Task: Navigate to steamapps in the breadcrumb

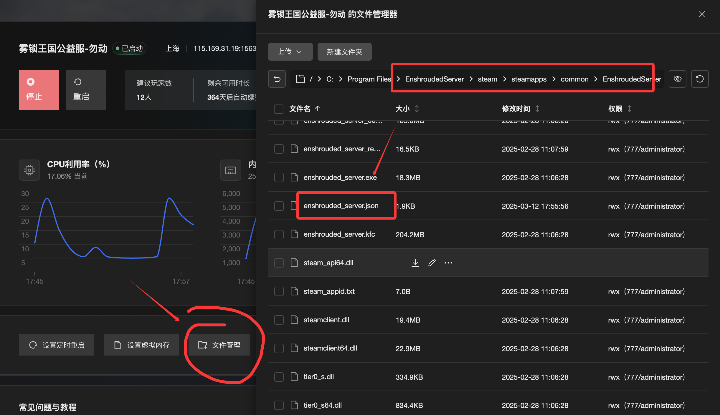Action: click(529, 79)
